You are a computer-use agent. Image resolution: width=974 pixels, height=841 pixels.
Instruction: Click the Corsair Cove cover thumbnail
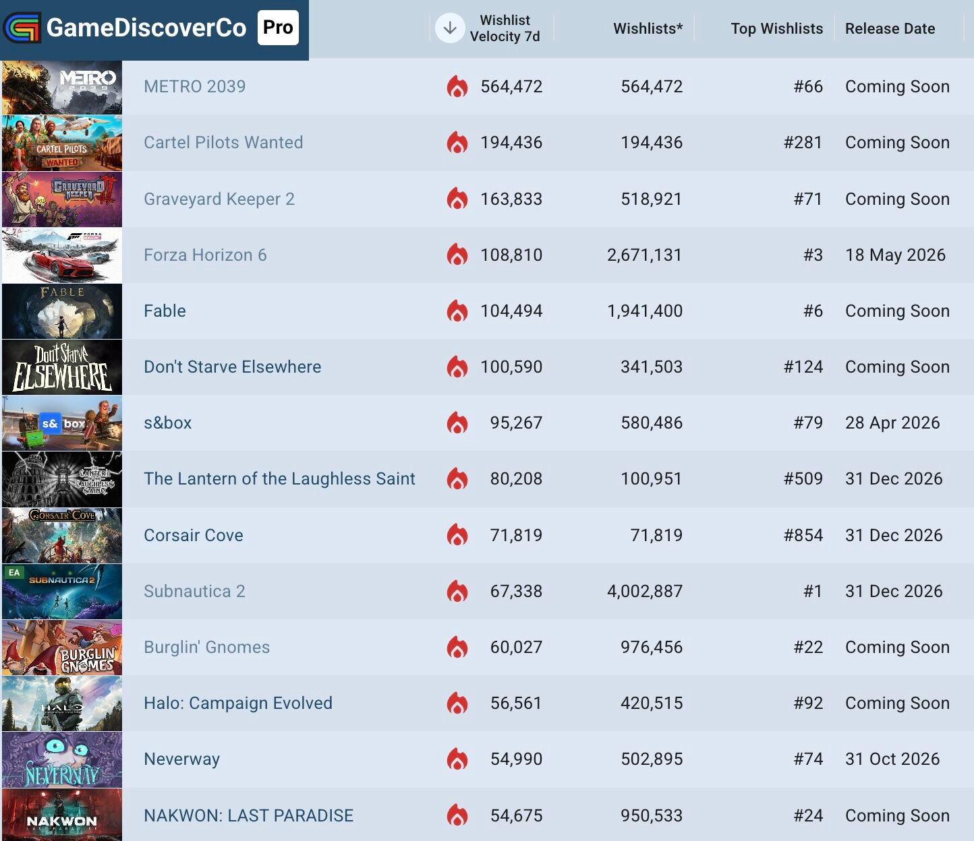coord(62,536)
